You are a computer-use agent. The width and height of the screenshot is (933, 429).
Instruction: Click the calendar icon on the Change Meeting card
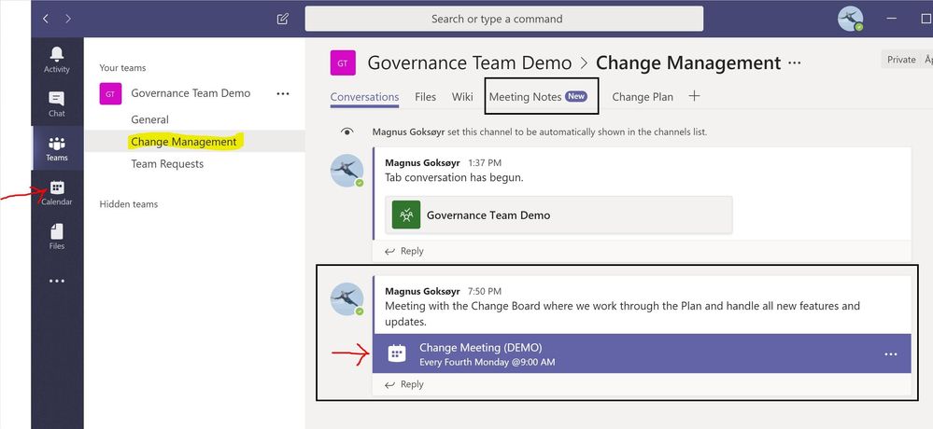click(397, 353)
